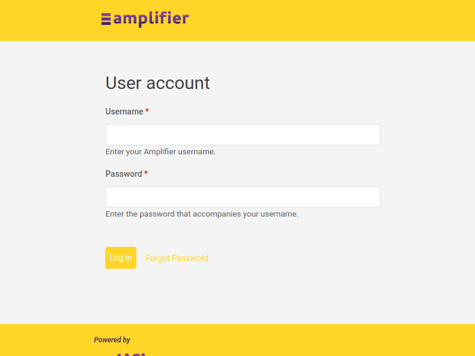Click the three-bar Amplifier logo icon
The width and height of the screenshot is (475, 356).
pyautogui.click(x=106, y=19)
